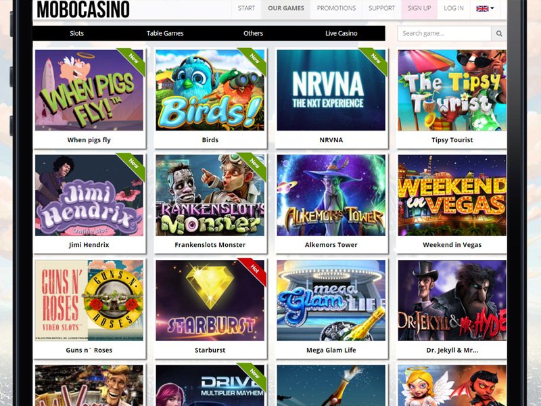Click the START menu item
Screen dimensions: 541x406
click(x=246, y=8)
